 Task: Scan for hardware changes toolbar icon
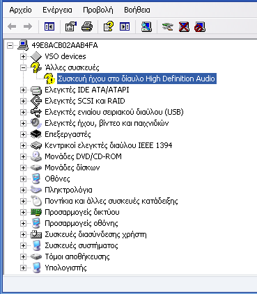pyautogui.click(x=146, y=26)
